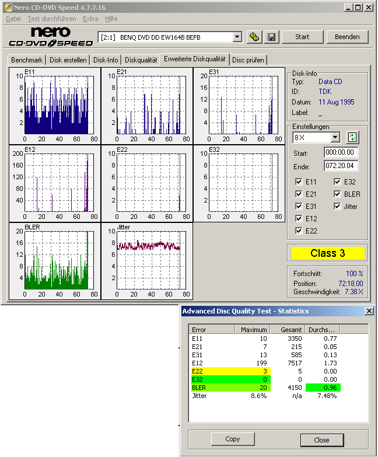Click the E31 error graph
Screen dimensions: 378x457
(x=239, y=106)
